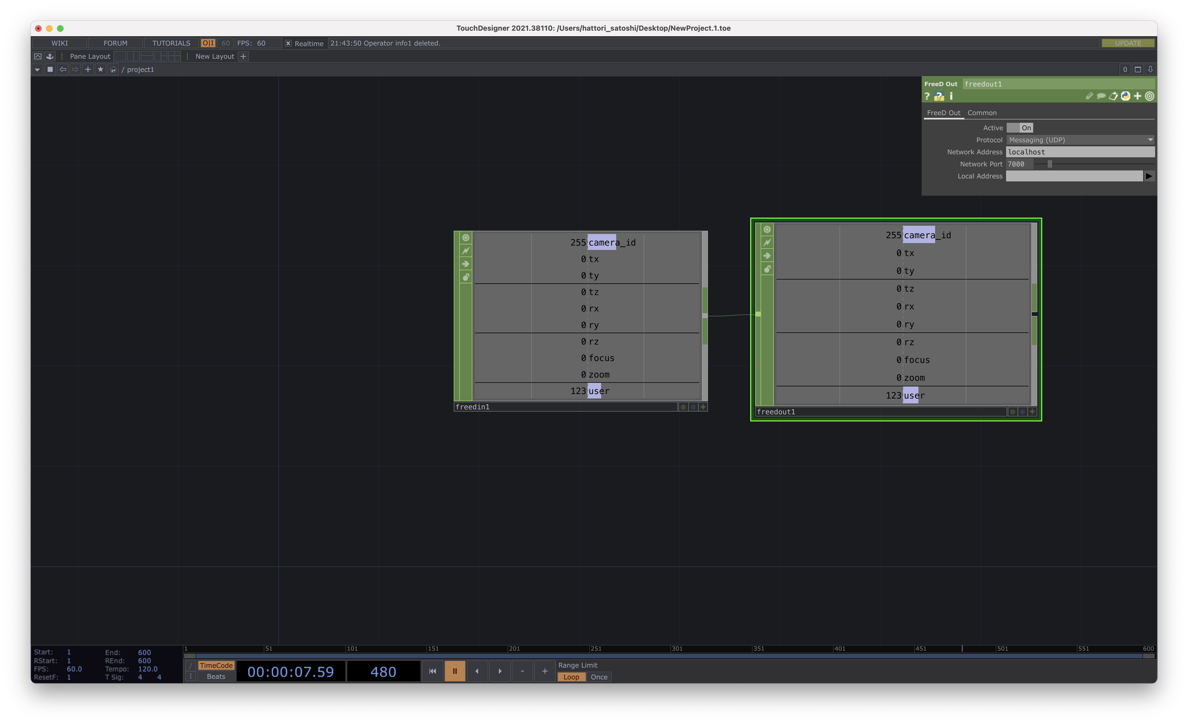Toggle the O|I power button
Screen dimensions: 1188x724
(208, 43)
